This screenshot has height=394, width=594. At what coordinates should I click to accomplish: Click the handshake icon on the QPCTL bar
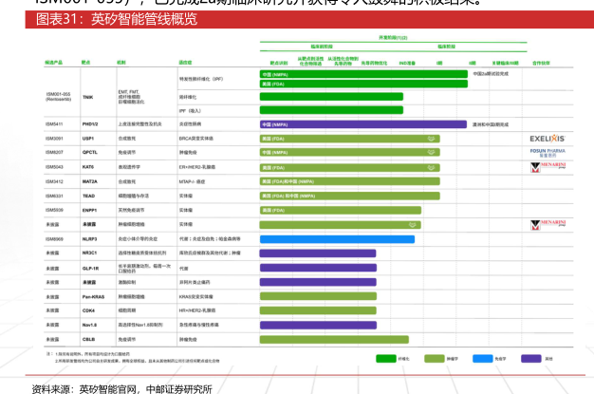[x=432, y=153]
